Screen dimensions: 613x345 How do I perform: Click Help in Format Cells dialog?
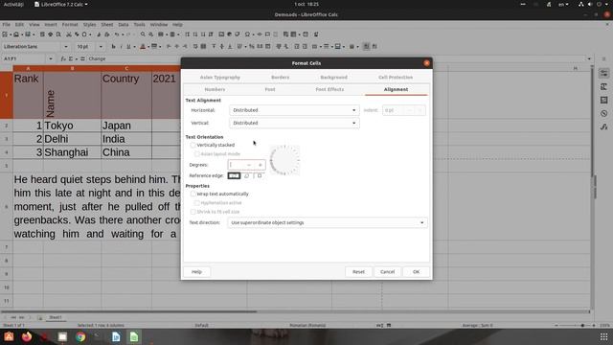[x=196, y=272]
